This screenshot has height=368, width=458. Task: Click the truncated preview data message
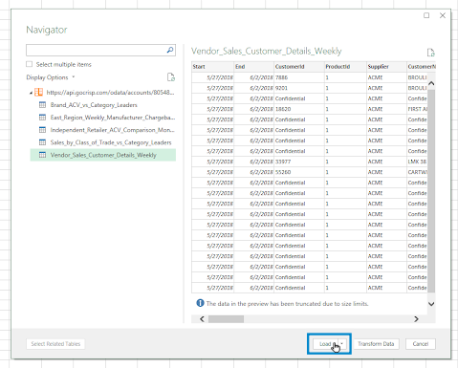pyautogui.click(x=287, y=304)
